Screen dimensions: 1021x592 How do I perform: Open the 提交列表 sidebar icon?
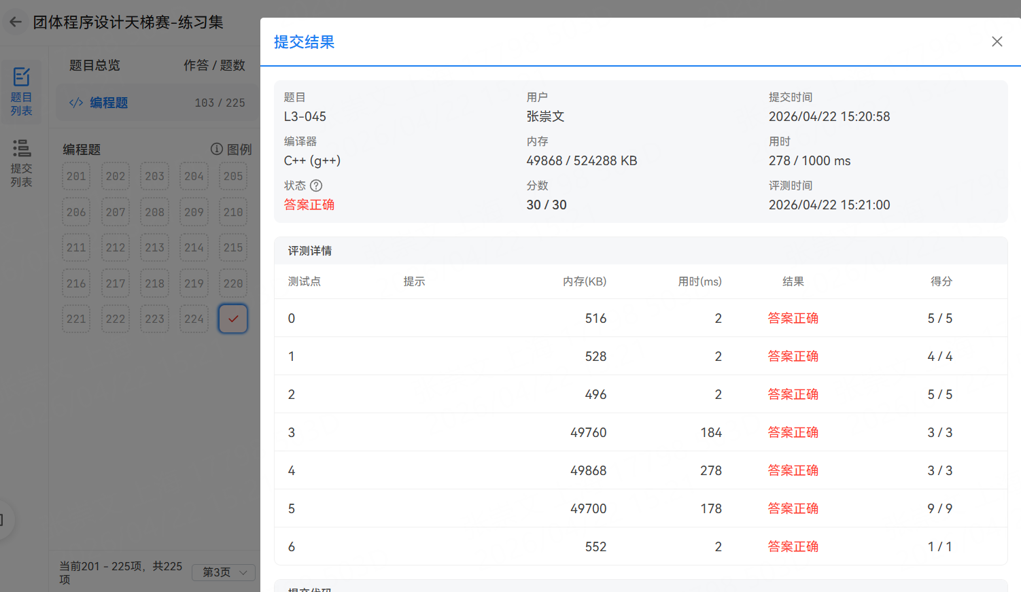21,162
